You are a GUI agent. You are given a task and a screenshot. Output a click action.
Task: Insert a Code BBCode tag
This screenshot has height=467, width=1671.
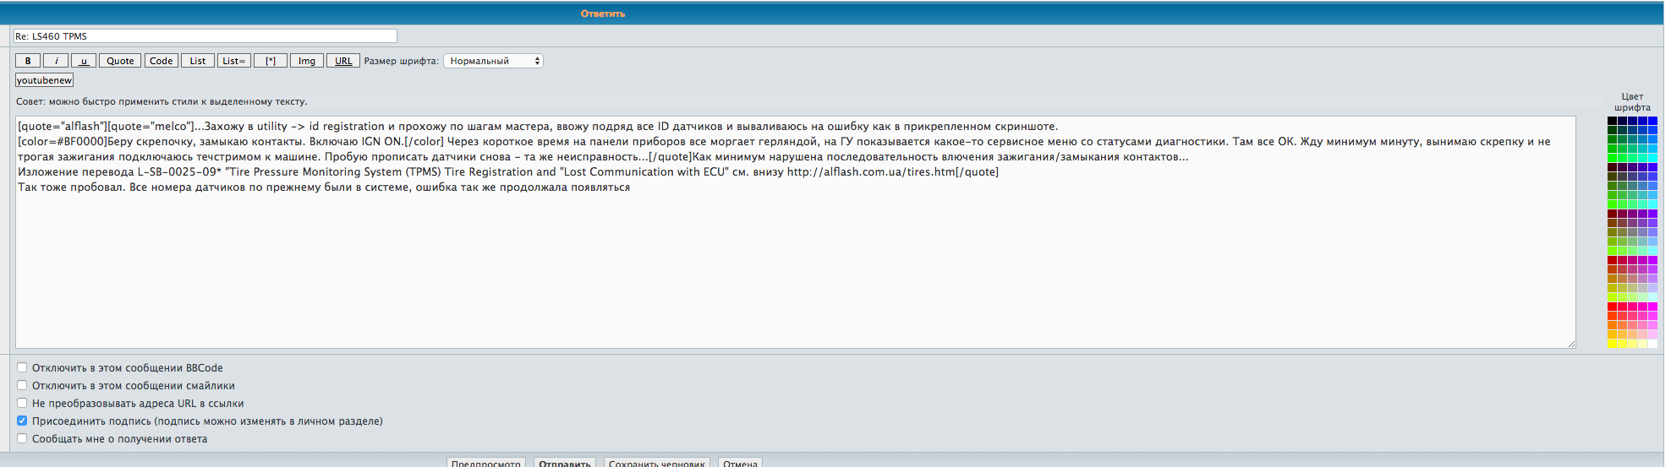point(161,61)
